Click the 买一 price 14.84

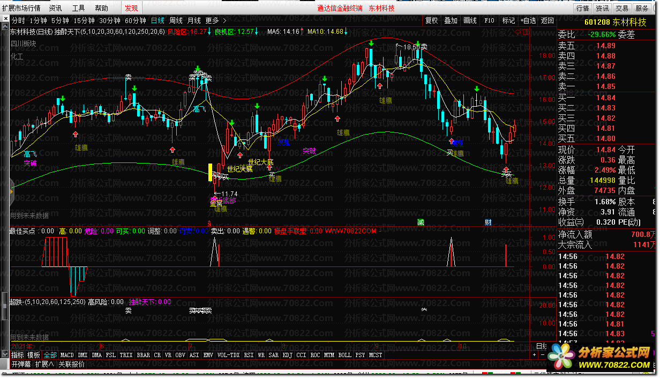(606, 98)
